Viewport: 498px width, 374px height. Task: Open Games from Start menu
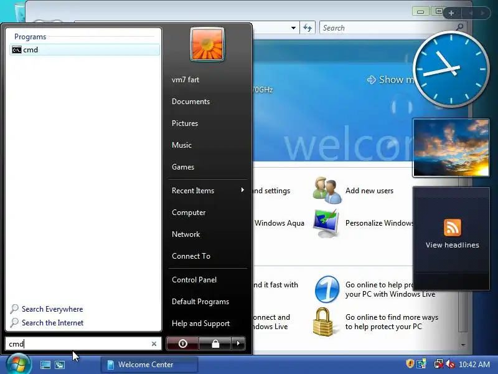(183, 166)
